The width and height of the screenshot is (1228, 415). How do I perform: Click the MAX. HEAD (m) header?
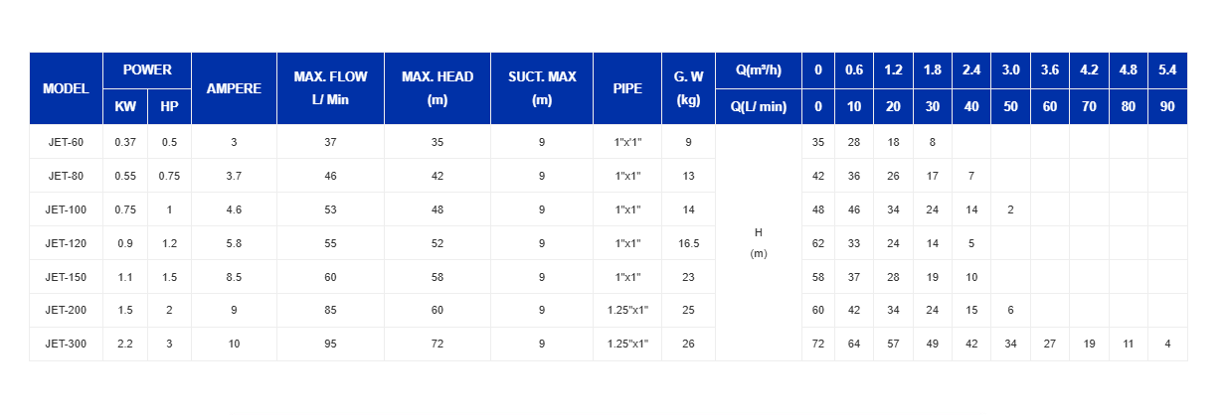pos(438,88)
